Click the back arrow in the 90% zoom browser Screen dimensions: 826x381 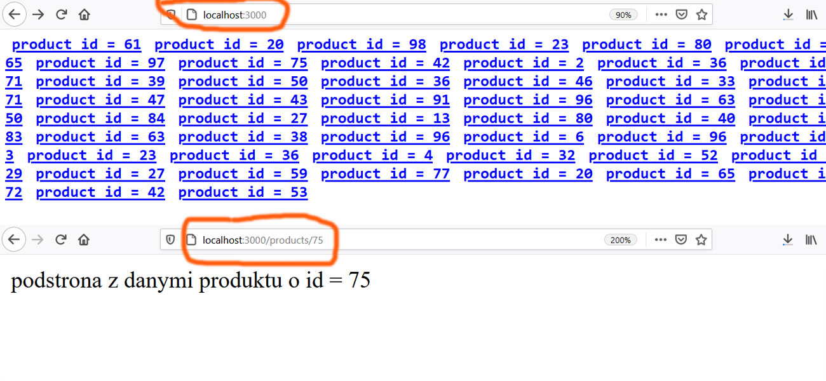[x=14, y=14]
